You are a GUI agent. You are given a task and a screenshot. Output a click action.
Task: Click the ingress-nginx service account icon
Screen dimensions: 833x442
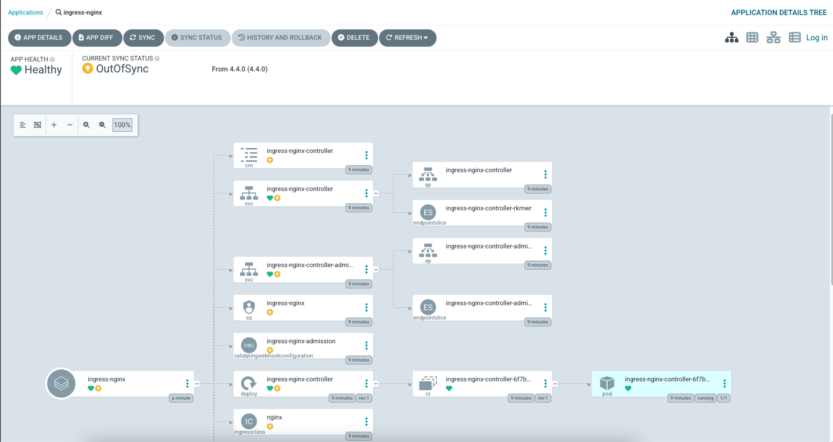249,307
